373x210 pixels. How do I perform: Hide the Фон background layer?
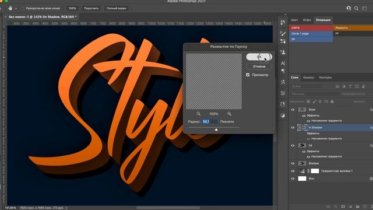pos(293,178)
